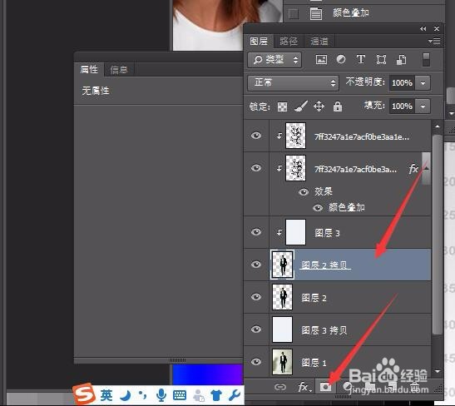The width and height of the screenshot is (455, 406).
Task: Collapse effects list arrow beside the fx badge
Action: (427, 169)
